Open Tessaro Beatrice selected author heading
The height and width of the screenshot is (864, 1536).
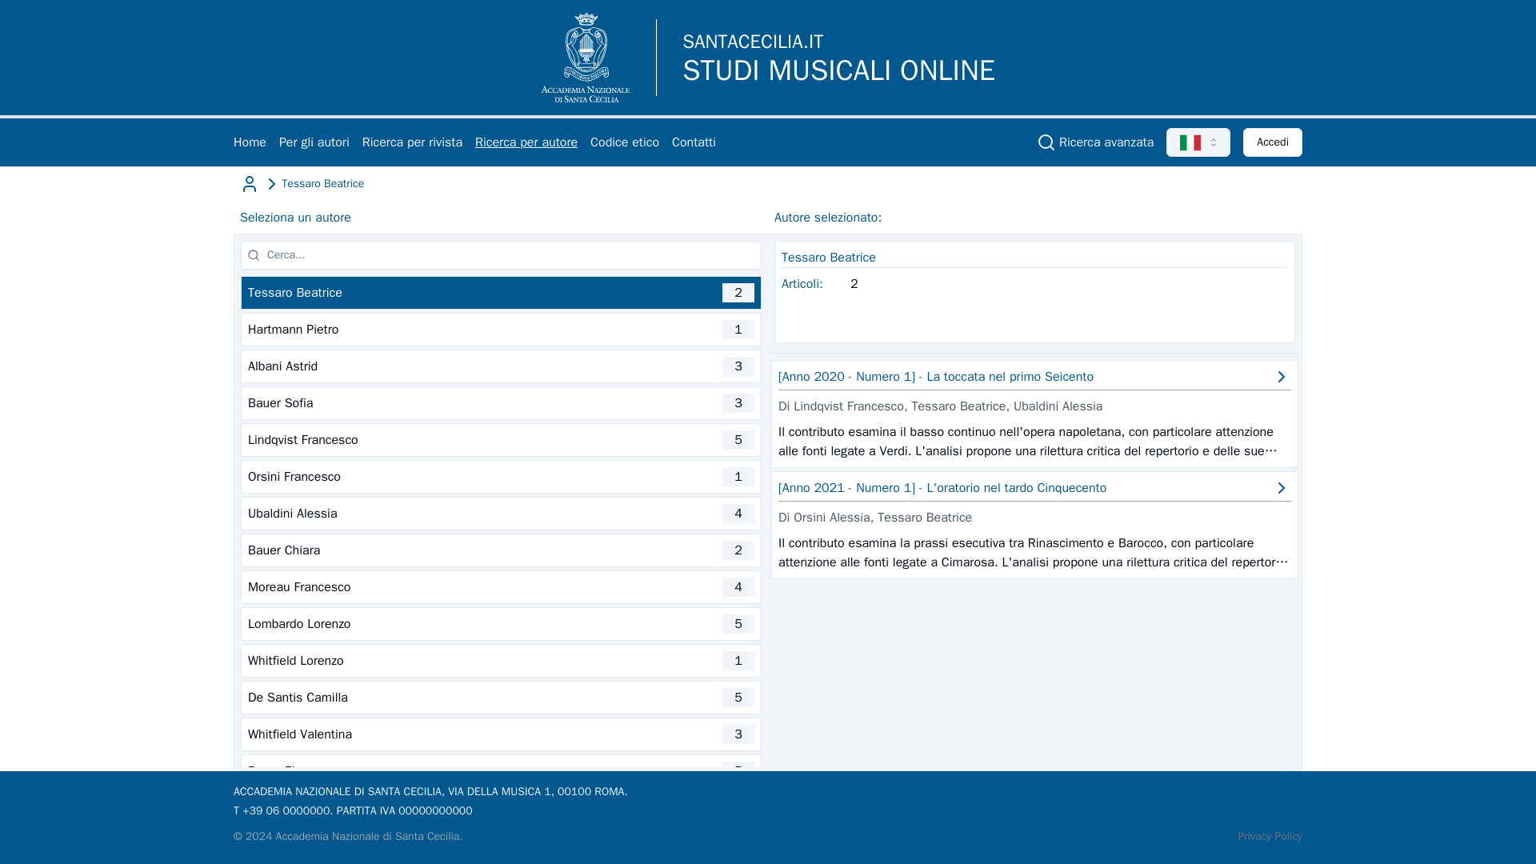click(828, 258)
